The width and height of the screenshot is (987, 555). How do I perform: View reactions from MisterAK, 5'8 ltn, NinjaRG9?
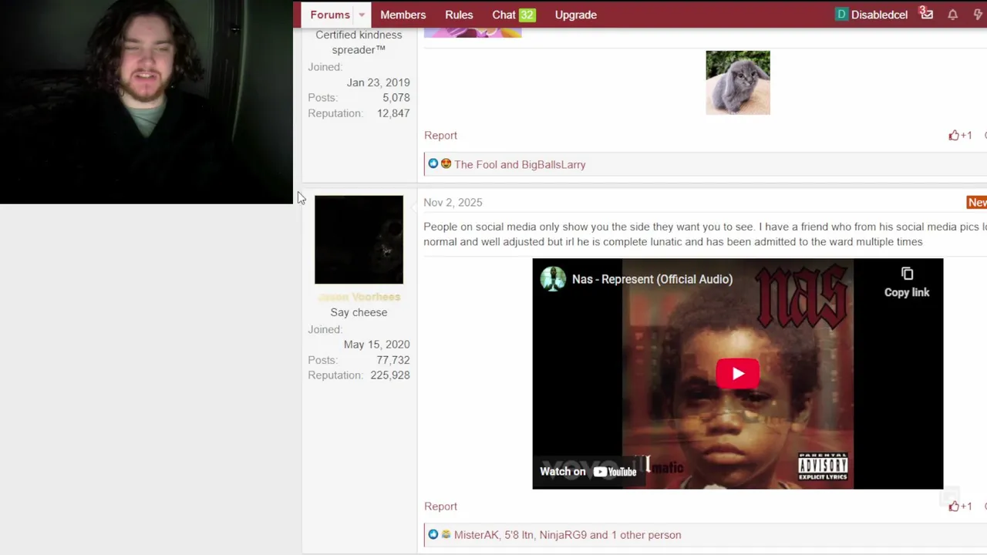568,535
